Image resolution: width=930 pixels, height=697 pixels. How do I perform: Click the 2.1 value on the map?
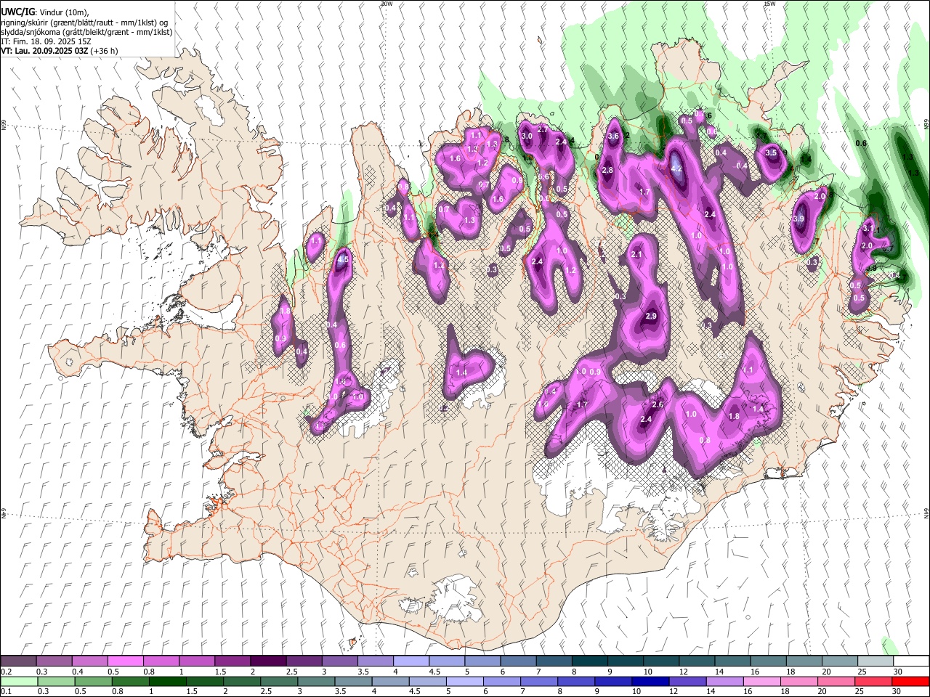point(636,255)
